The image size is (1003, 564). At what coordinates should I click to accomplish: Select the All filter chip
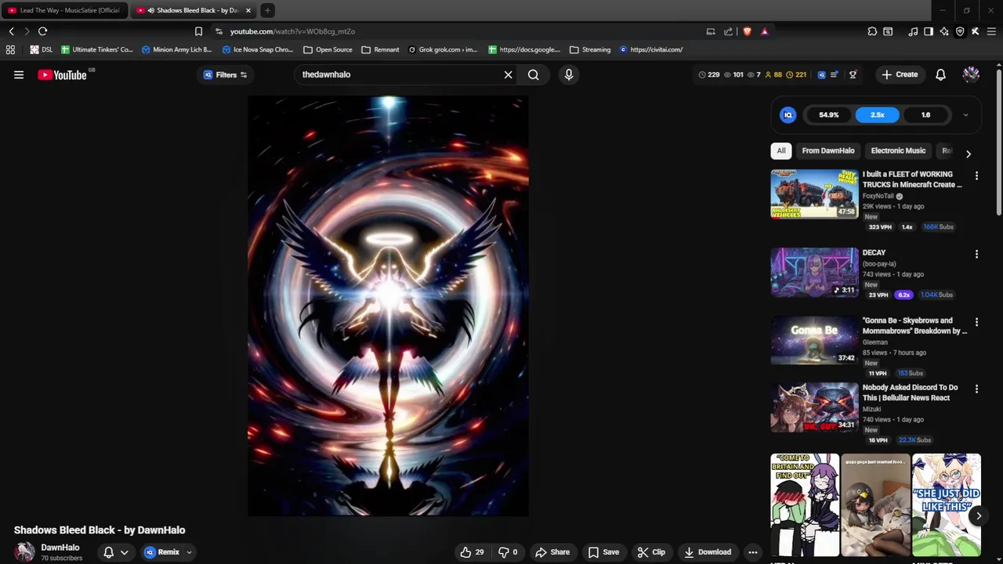[x=781, y=150]
